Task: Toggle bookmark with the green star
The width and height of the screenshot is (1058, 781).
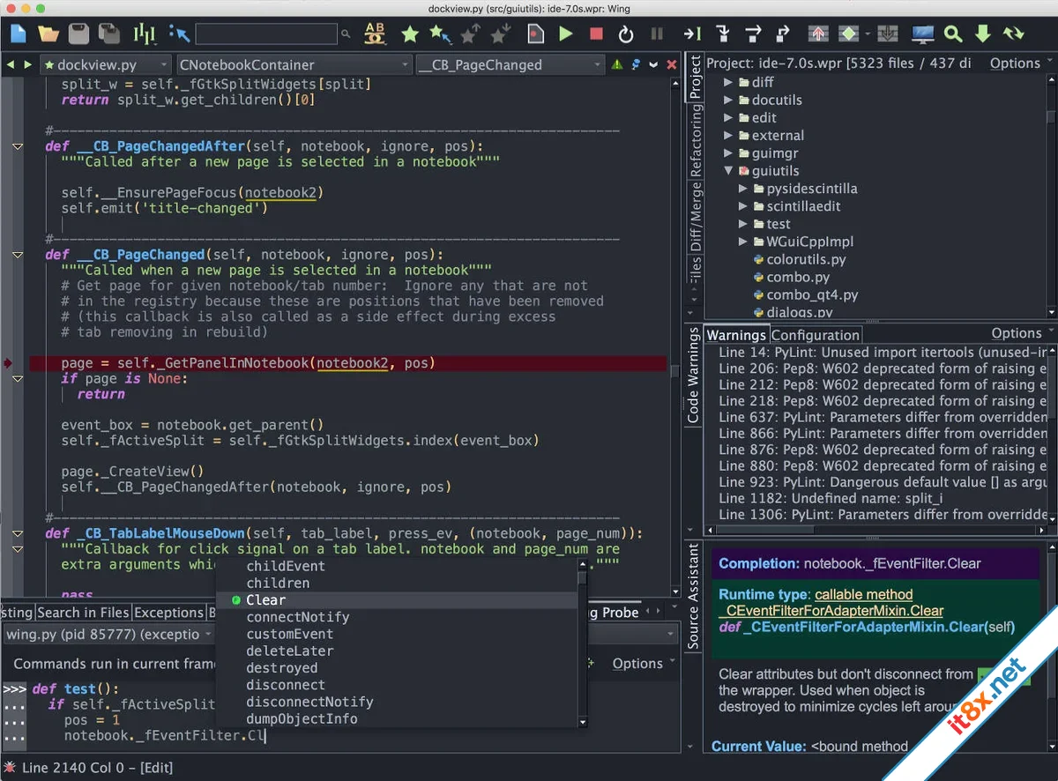Action: [x=410, y=34]
